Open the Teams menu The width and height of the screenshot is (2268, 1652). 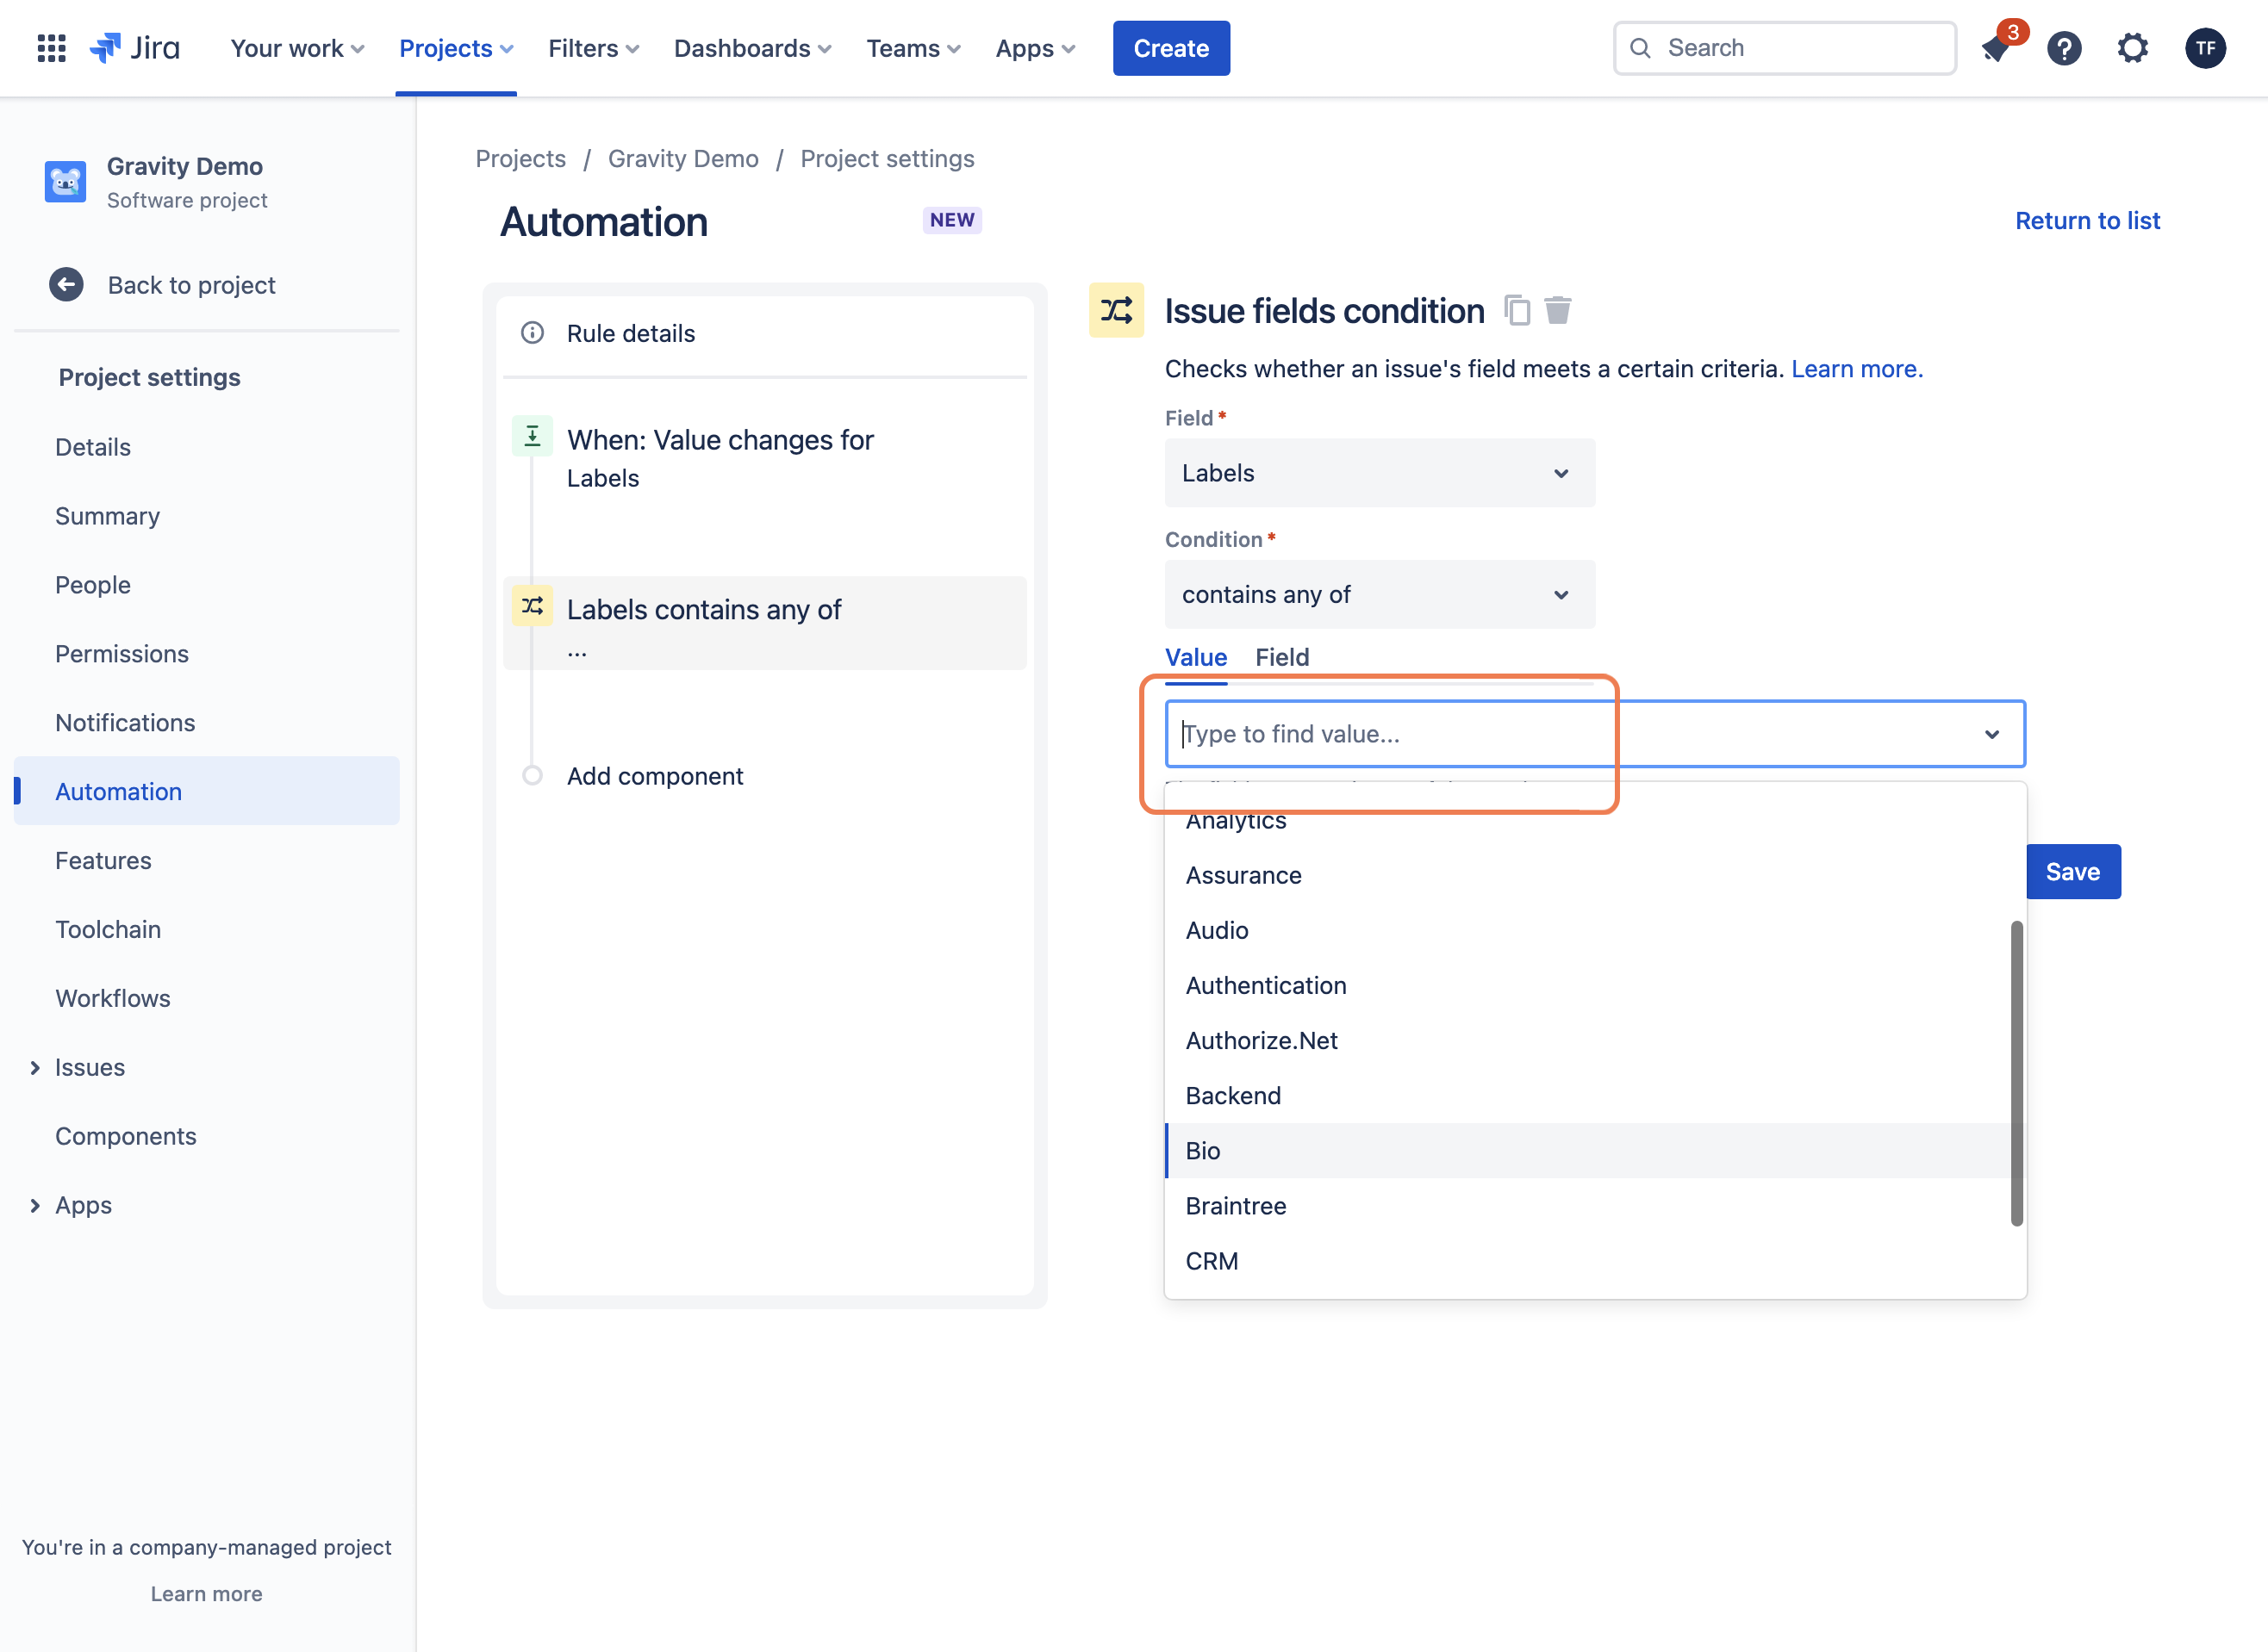coord(913,48)
